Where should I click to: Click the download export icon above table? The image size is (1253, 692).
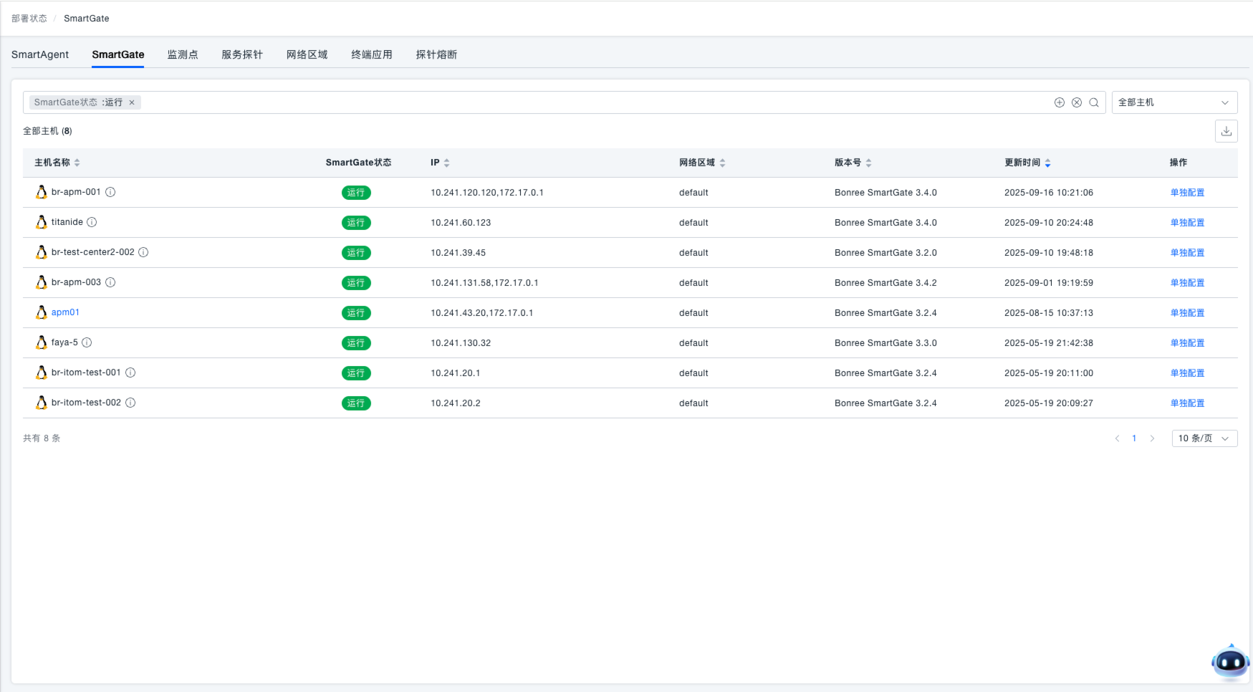(x=1226, y=131)
